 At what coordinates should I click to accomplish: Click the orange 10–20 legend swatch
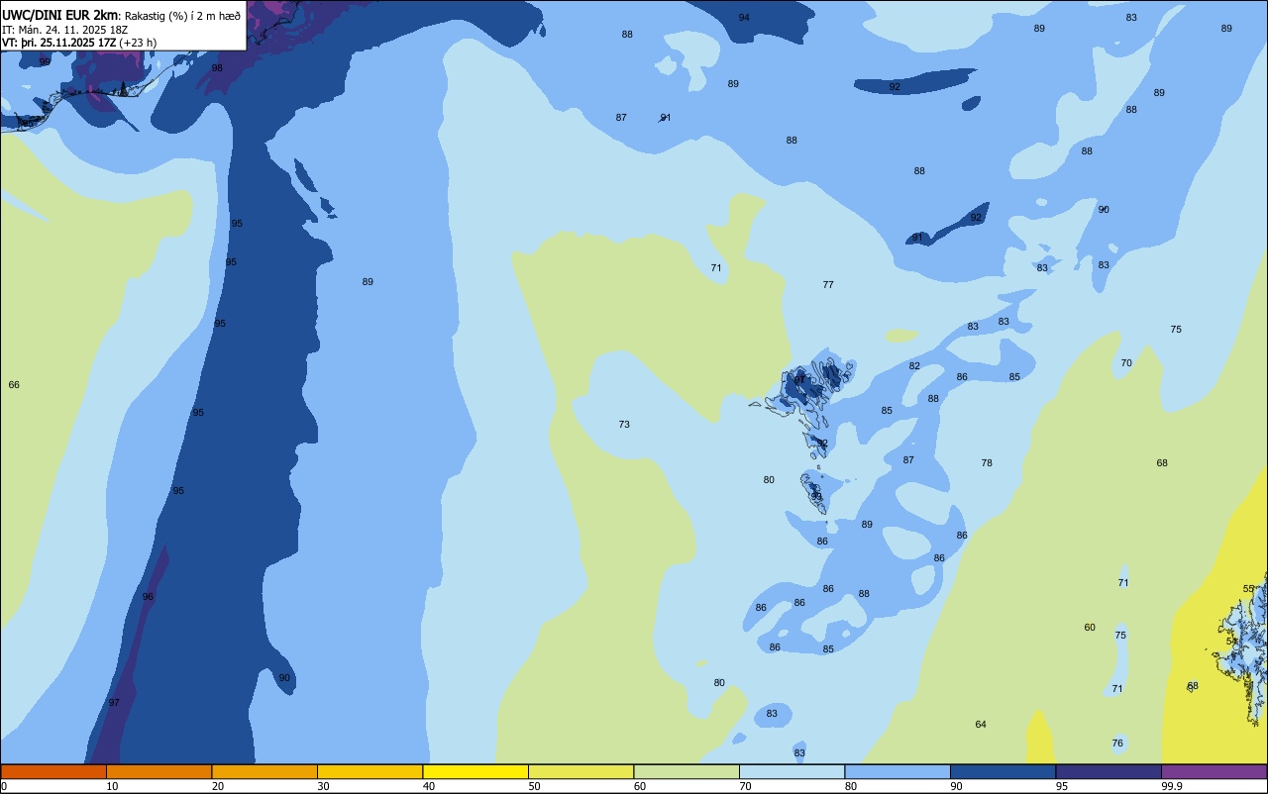pos(158,771)
